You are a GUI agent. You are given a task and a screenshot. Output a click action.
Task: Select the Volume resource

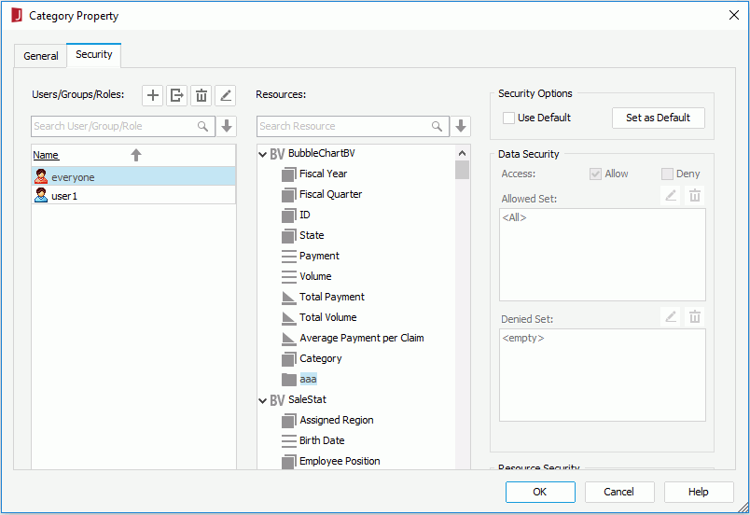coord(315,276)
